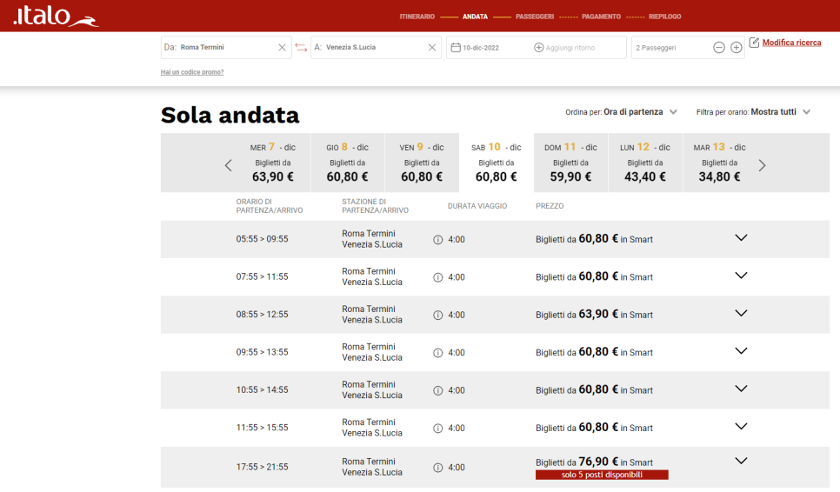
Task: Click the Sola andata heading
Action: (x=230, y=115)
